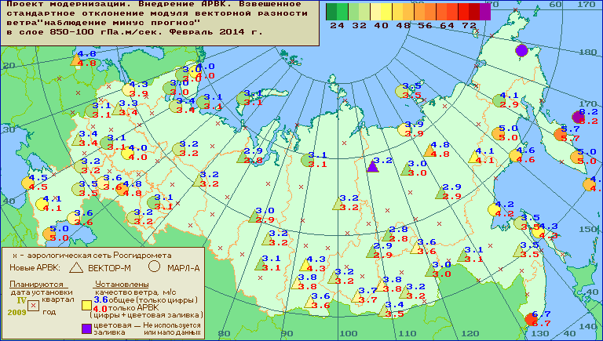Click the '24' color scale label
This screenshot has width=603, height=341.
pyautogui.click(x=337, y=26)
